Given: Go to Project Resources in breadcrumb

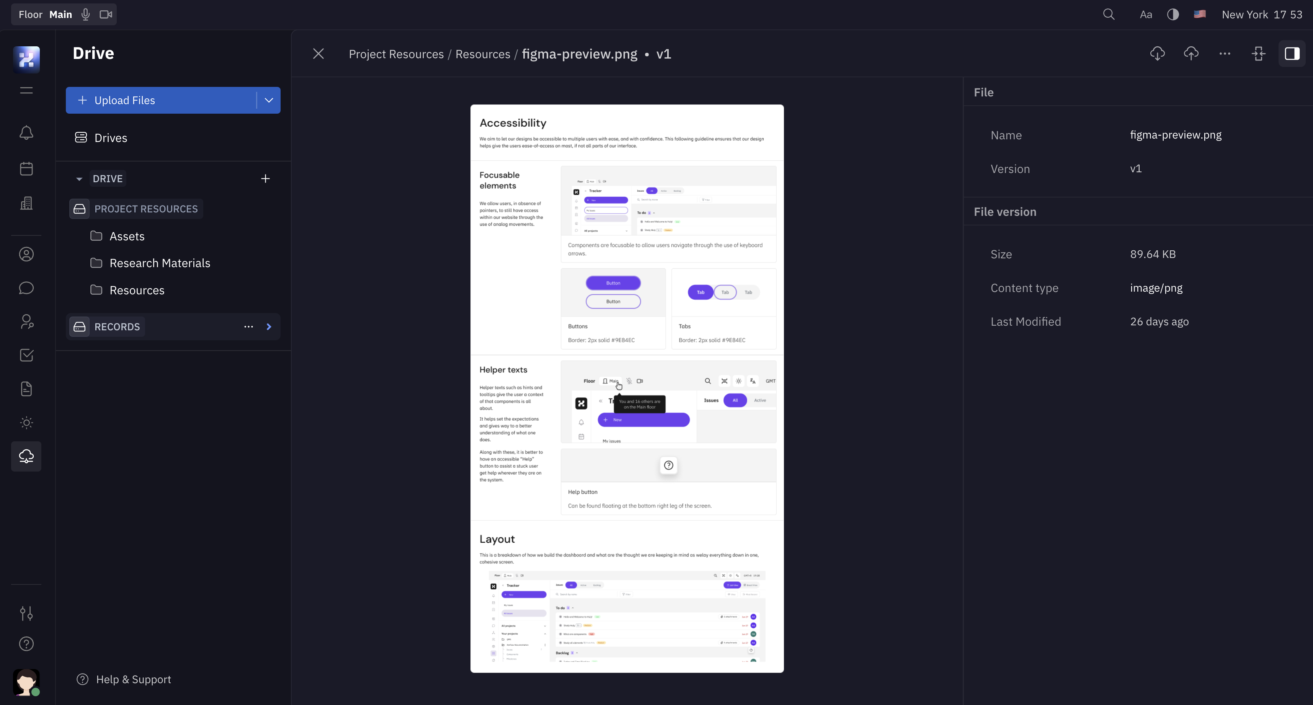Looking at the screenshot, I should [x=396, y=54].
